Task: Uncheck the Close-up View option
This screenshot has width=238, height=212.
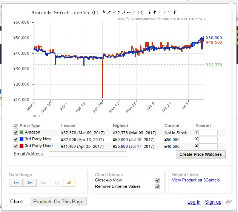Action: coord(158,180)
